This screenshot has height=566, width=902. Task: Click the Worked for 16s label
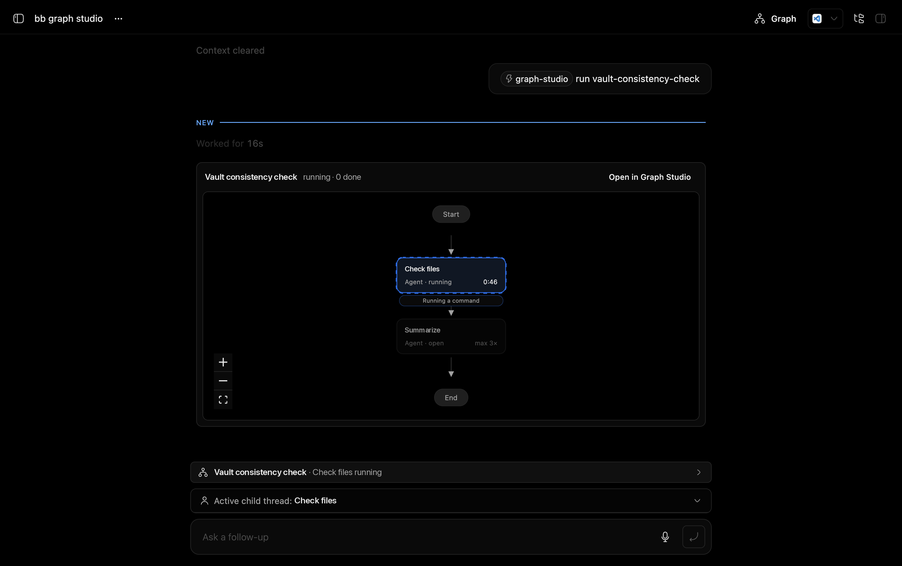[x=229, y=143]
